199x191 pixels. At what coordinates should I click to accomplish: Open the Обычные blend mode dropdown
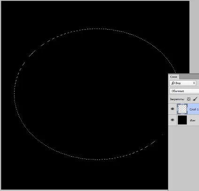click(x=184, y=91)
